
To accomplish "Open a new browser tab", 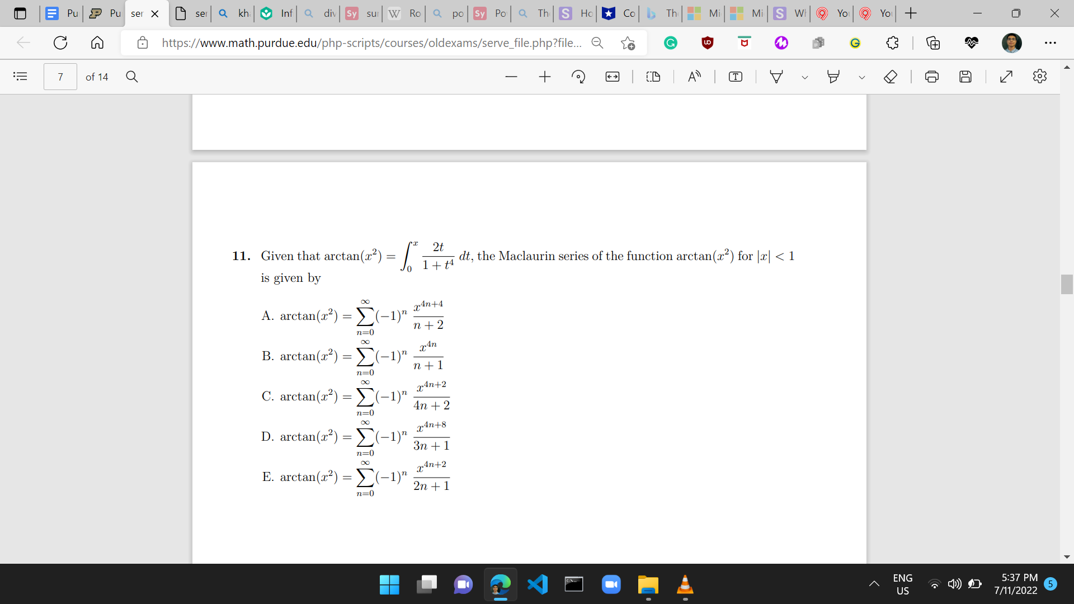I will coord(910,13).
